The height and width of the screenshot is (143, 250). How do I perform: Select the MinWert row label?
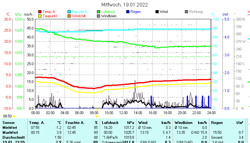pos(10,127)
